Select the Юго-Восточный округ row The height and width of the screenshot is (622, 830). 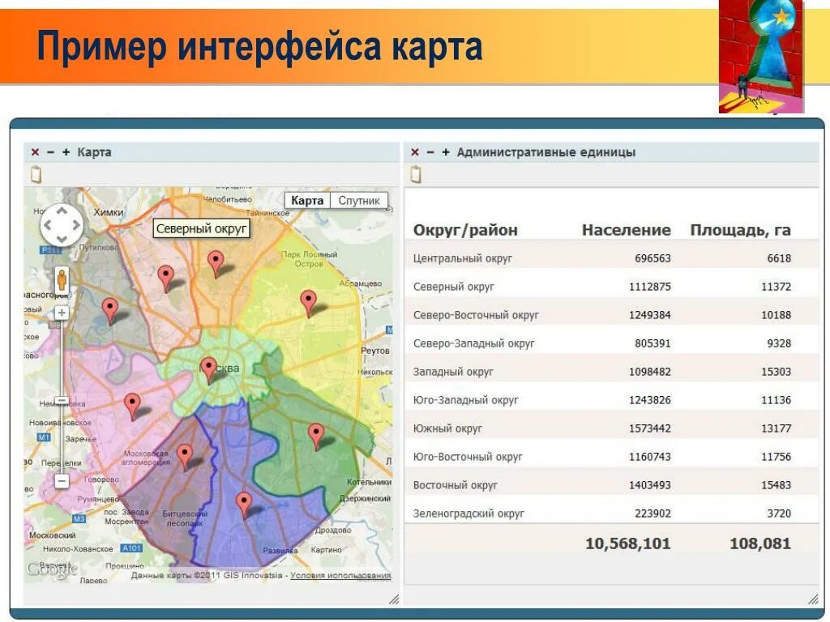tap(612, 457)
